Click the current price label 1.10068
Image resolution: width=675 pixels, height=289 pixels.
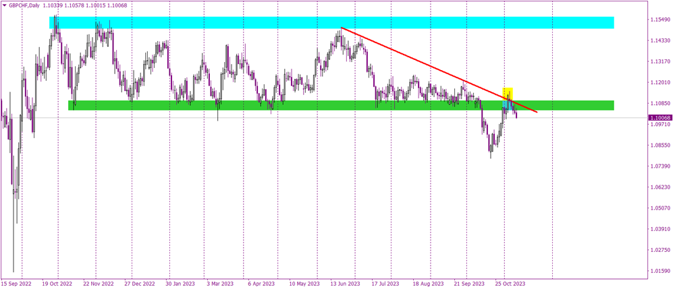pos(660,117)
